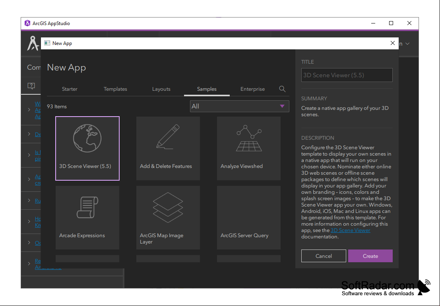
Task: Close the New App dialog
Action: tap(393, 43)
